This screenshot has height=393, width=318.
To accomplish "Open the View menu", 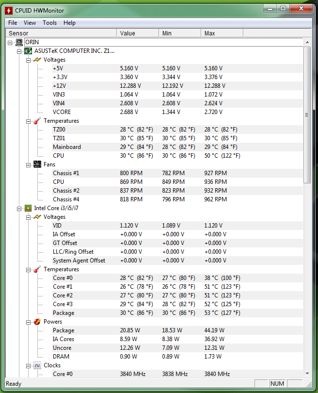I will (x=30, y=23).
